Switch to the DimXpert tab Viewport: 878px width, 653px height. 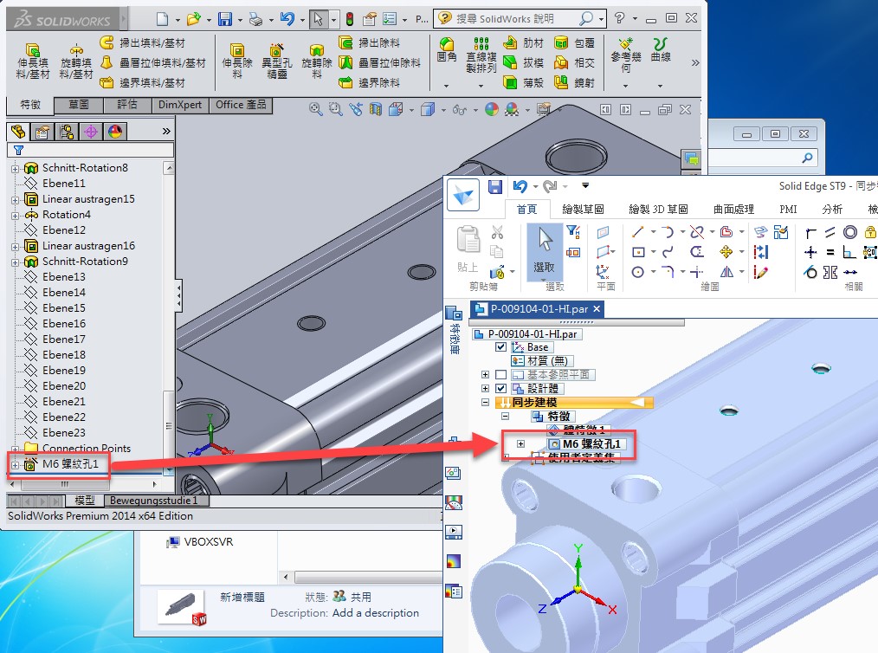180,105
